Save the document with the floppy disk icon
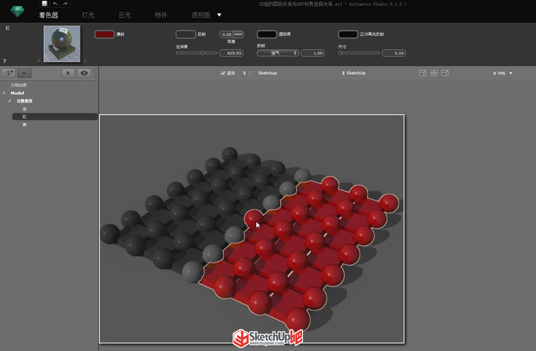The image size is (536, 351). click(45, 3)
